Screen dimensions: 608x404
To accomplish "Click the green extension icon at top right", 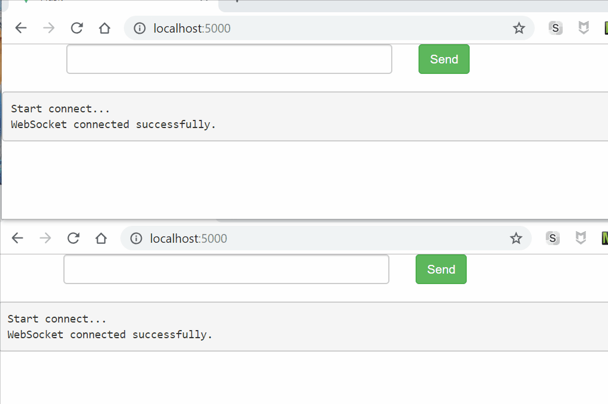I will 605,27.
